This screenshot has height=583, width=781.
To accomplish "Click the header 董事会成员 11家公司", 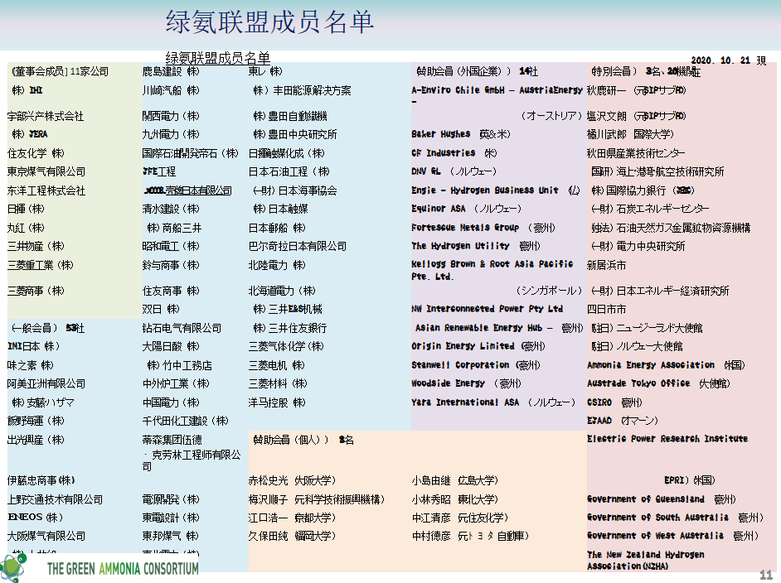I will [x=61, y=71].
